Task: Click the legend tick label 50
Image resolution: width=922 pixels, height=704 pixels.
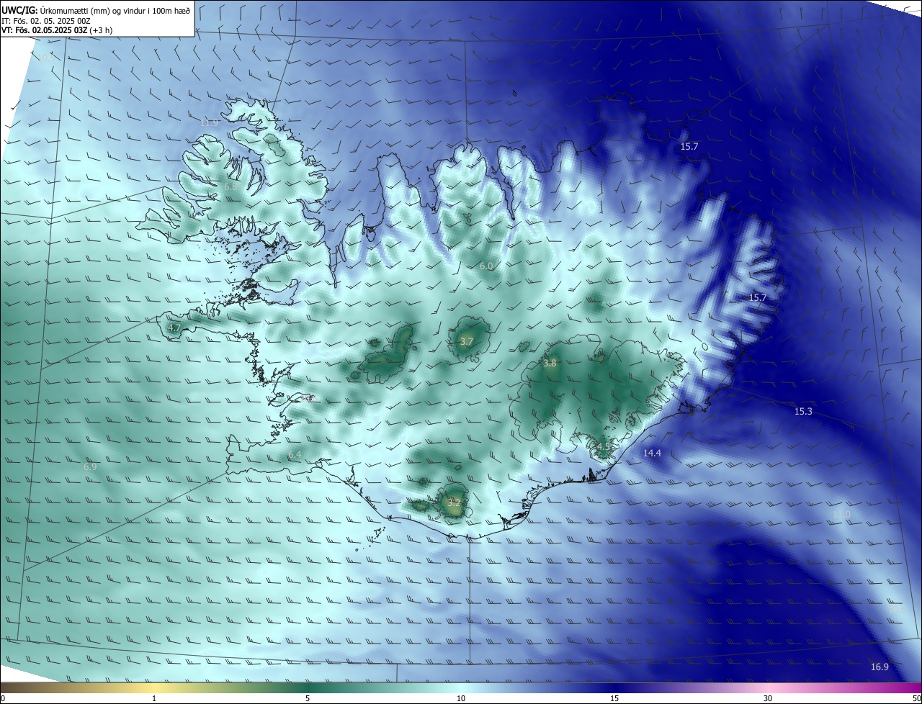Action: point(916,698)
